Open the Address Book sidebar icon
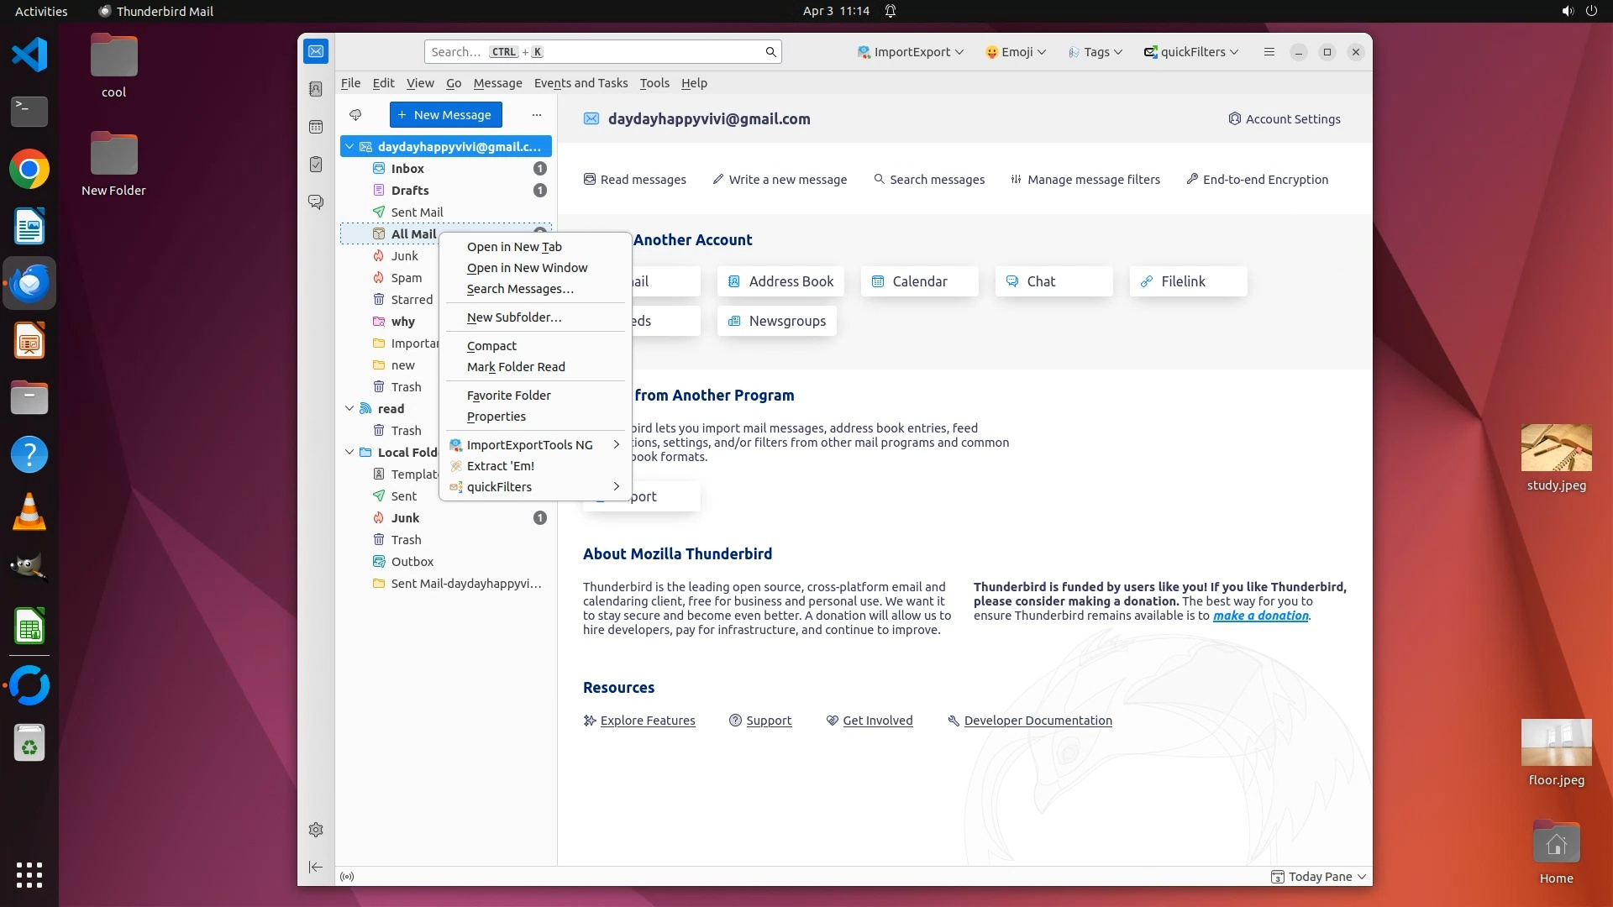This screenshot has height=907, width=1613. (316, 89)
